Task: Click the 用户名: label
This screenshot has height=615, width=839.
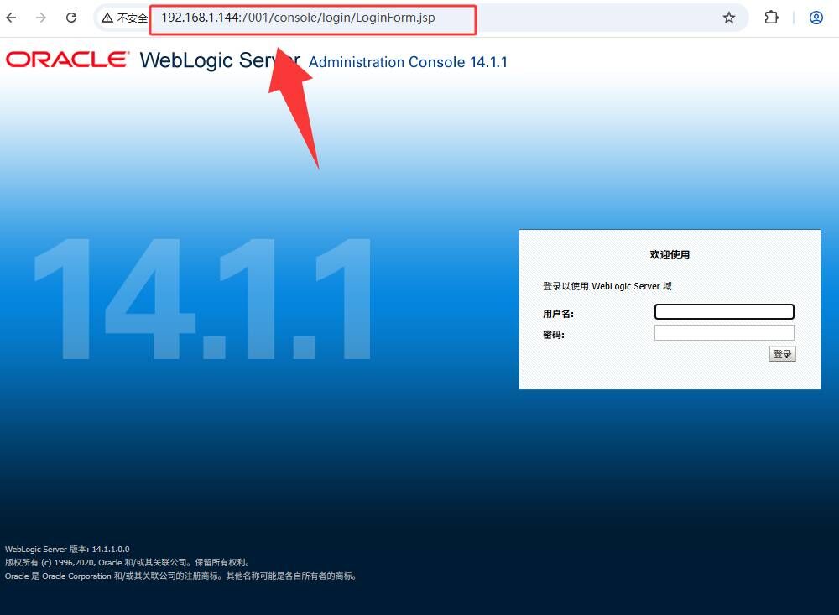Action: pyautogui.click(x=558, y=314)
